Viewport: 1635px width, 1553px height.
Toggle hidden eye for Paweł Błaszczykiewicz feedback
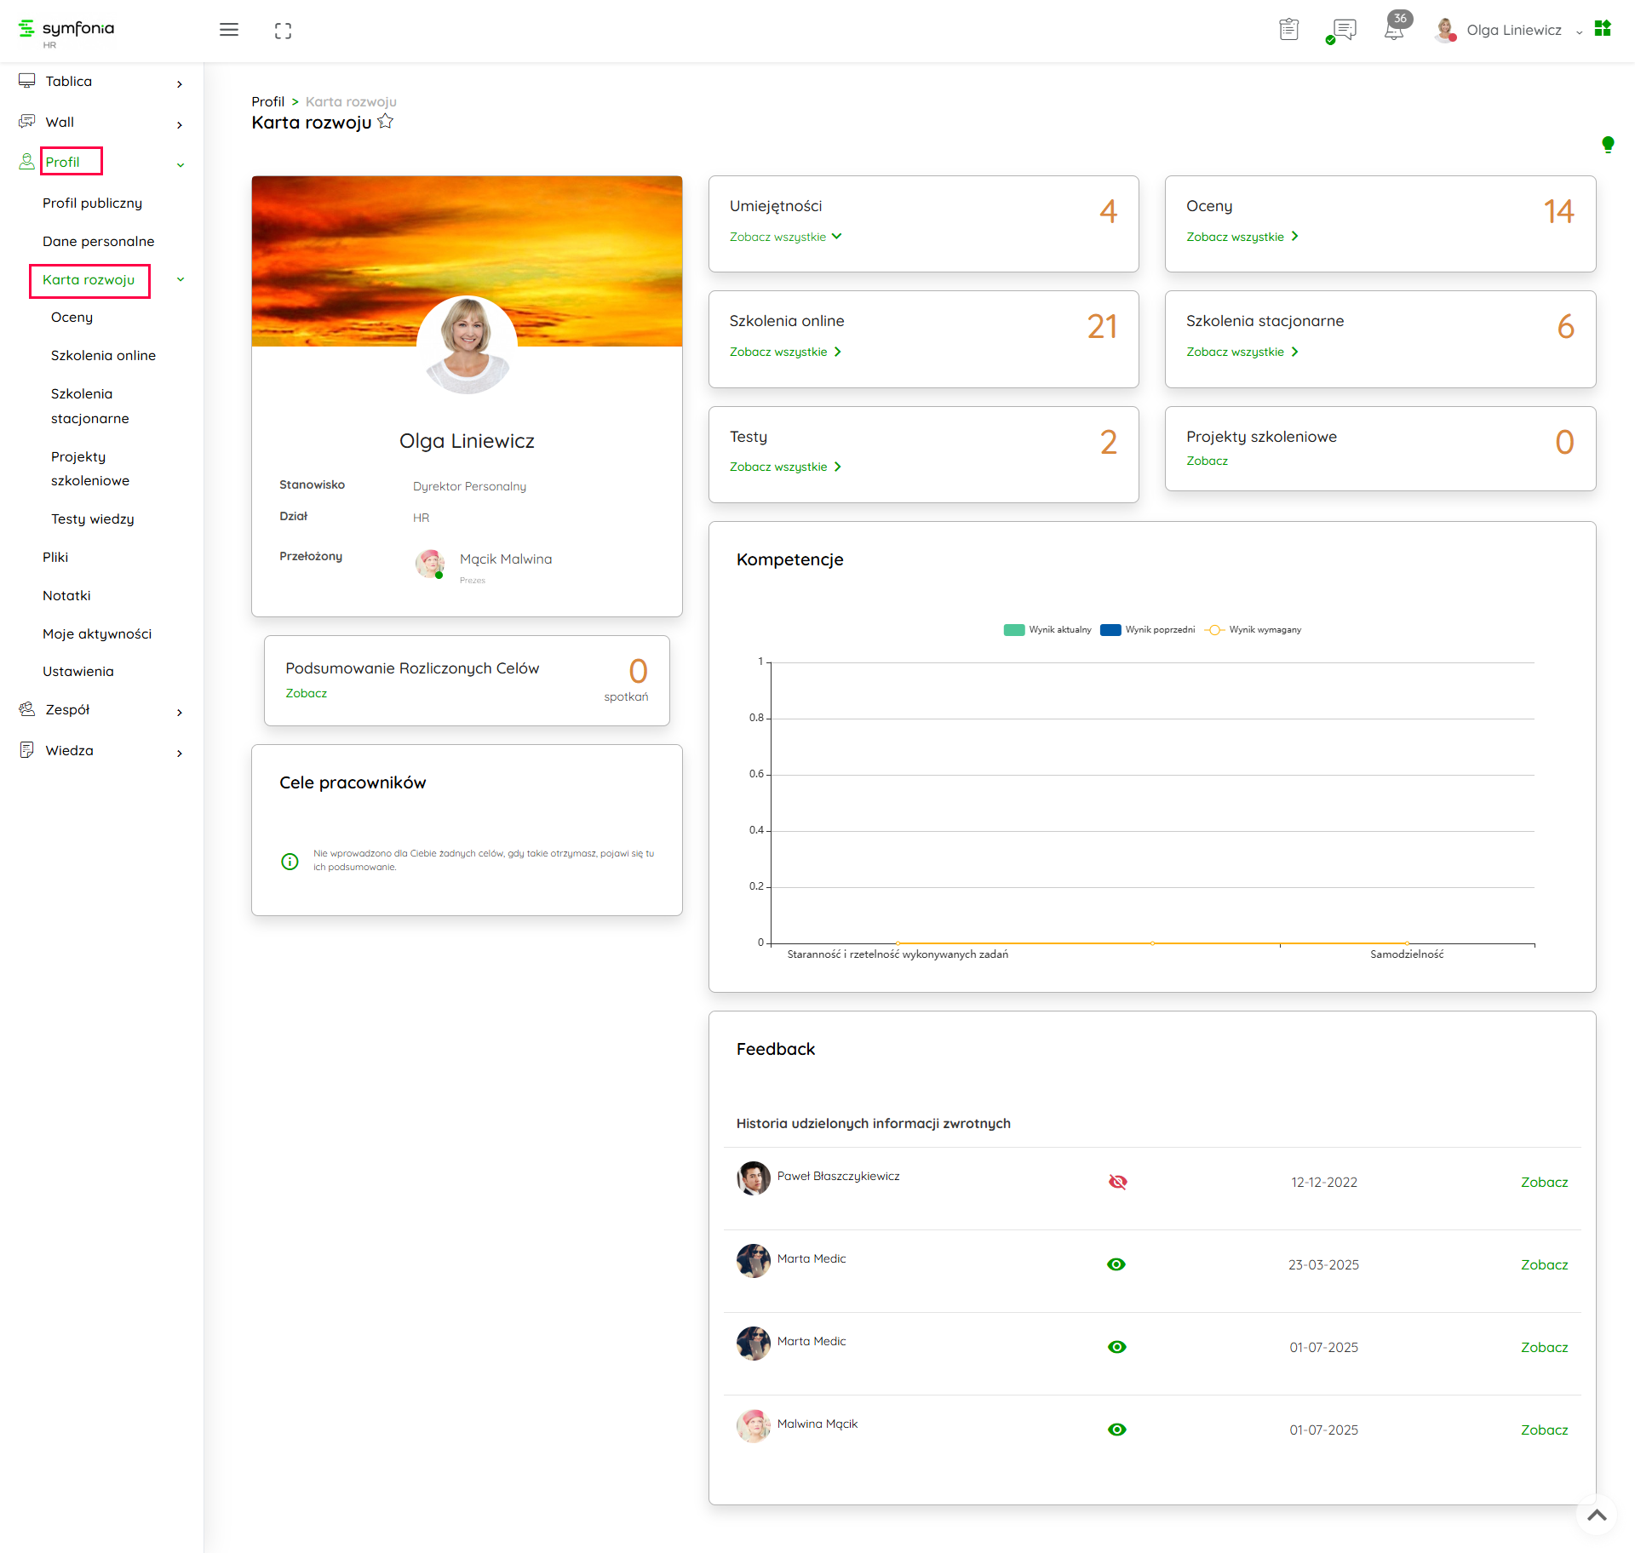(1117, 1182)
